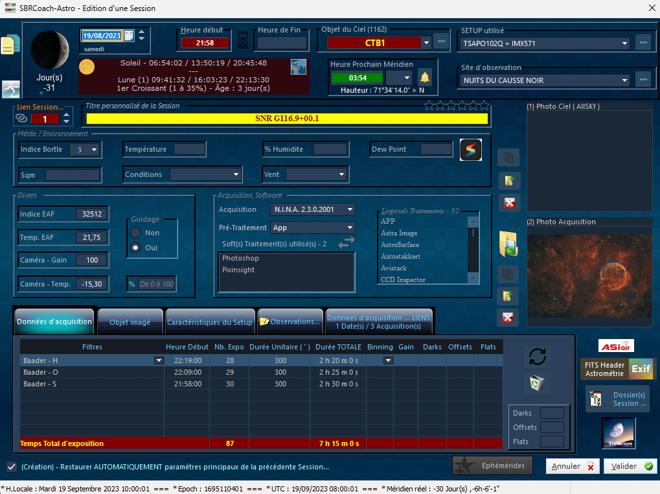Select AstroSurface in Logiciels Traitements list
Viewport: 660px width, 494px height.
(x=400, y=244)
